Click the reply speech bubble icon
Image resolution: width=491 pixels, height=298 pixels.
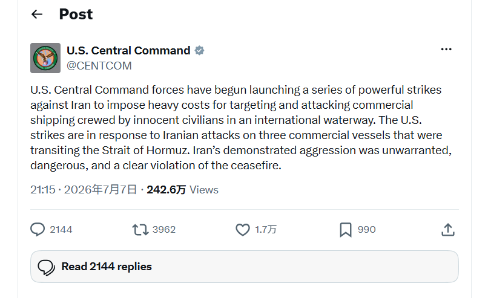pos(38,229)
